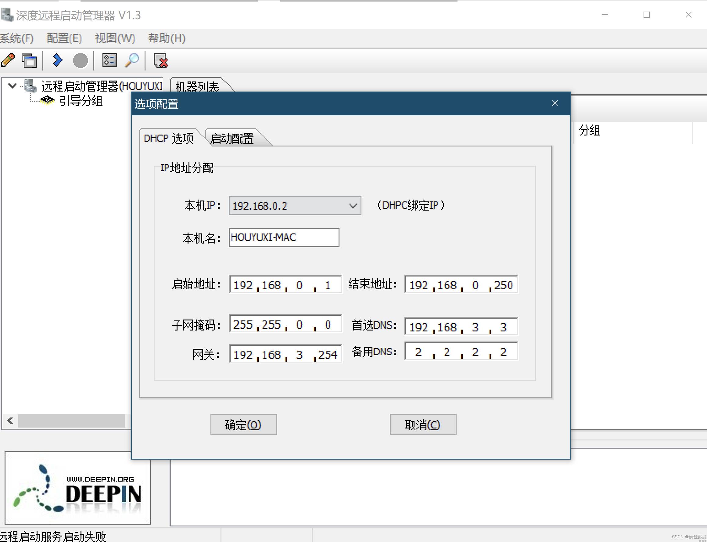
Task: Open the 配置(E) menu
Action: (64, 38)
